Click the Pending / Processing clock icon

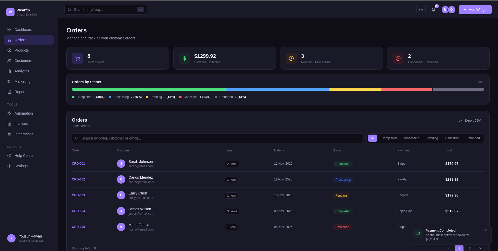point(291,58)
